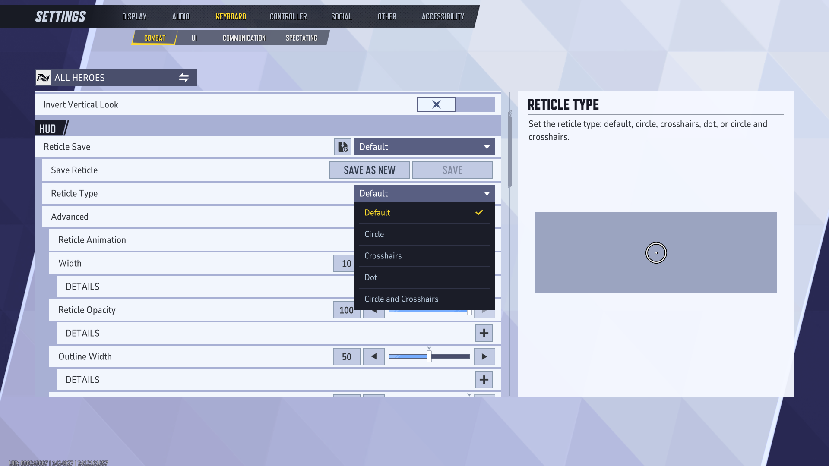This screenshot has height=466, width=829.
Task: Switch to the UI settings tab
Action: (x=193, y=38)
